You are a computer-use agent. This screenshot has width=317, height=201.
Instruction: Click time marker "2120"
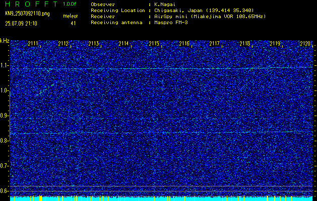[x=305, y=44]
